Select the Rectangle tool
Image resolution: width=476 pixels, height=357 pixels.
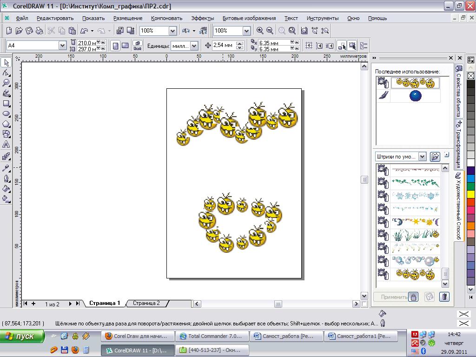click(6, 104)
